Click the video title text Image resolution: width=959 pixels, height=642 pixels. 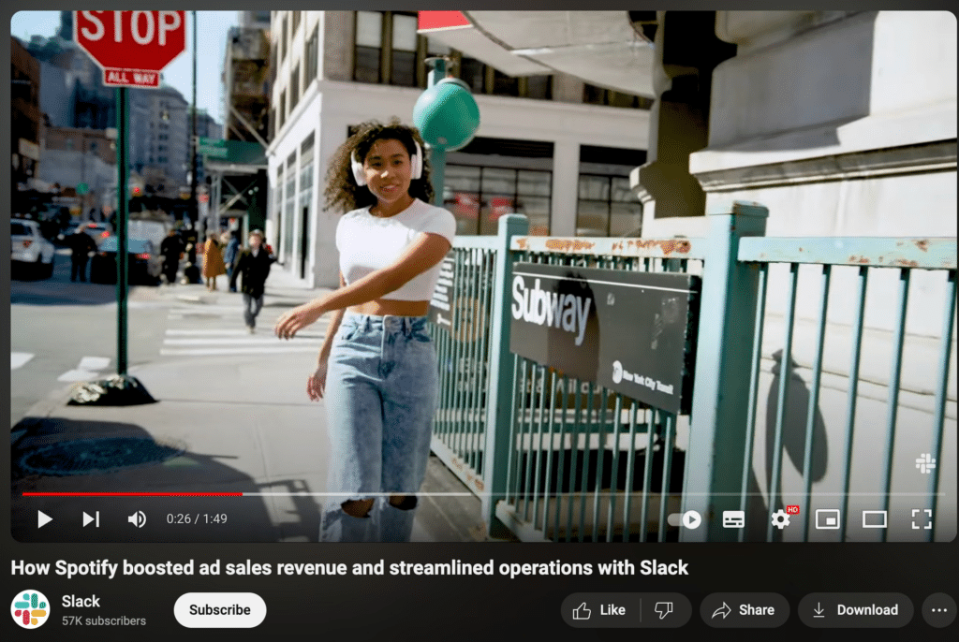349,567
